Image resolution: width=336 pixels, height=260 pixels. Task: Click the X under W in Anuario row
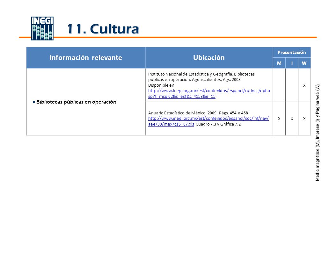tap(304, 119)
